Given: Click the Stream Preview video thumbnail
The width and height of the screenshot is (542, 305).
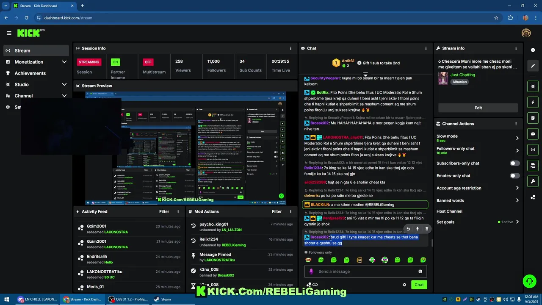Looking at the screenshot, I should [185, 148].
